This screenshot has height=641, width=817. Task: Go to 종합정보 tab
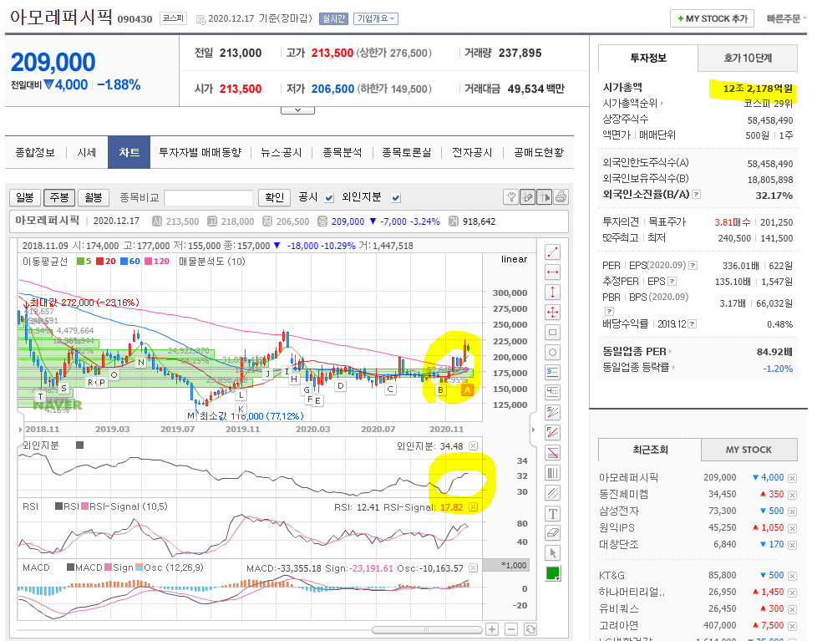tap(35, 152)
